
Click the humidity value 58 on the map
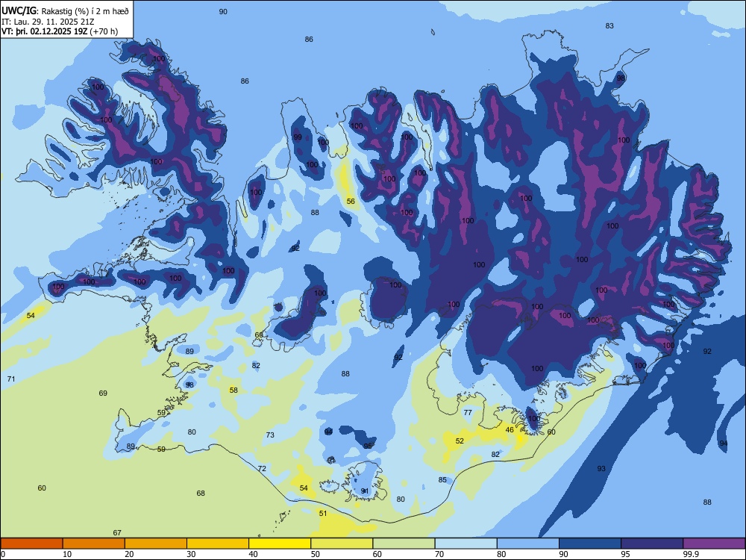(233, 390)
